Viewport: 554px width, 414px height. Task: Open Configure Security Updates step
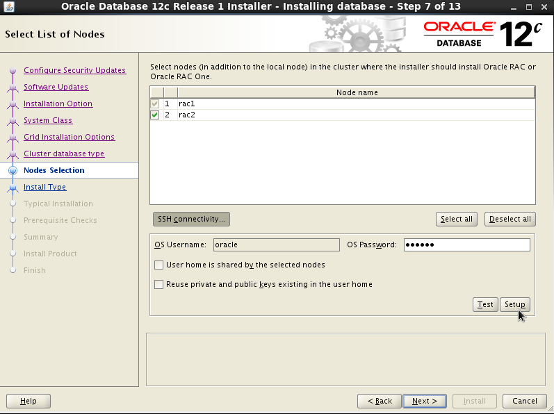[x=74, y=70]
